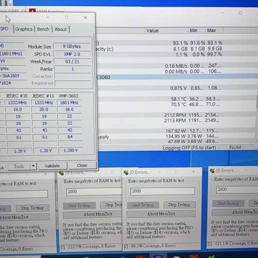
Task: Click Start Testing in the 121.1% coverage MemTest
Action: [x=228, y=203]
